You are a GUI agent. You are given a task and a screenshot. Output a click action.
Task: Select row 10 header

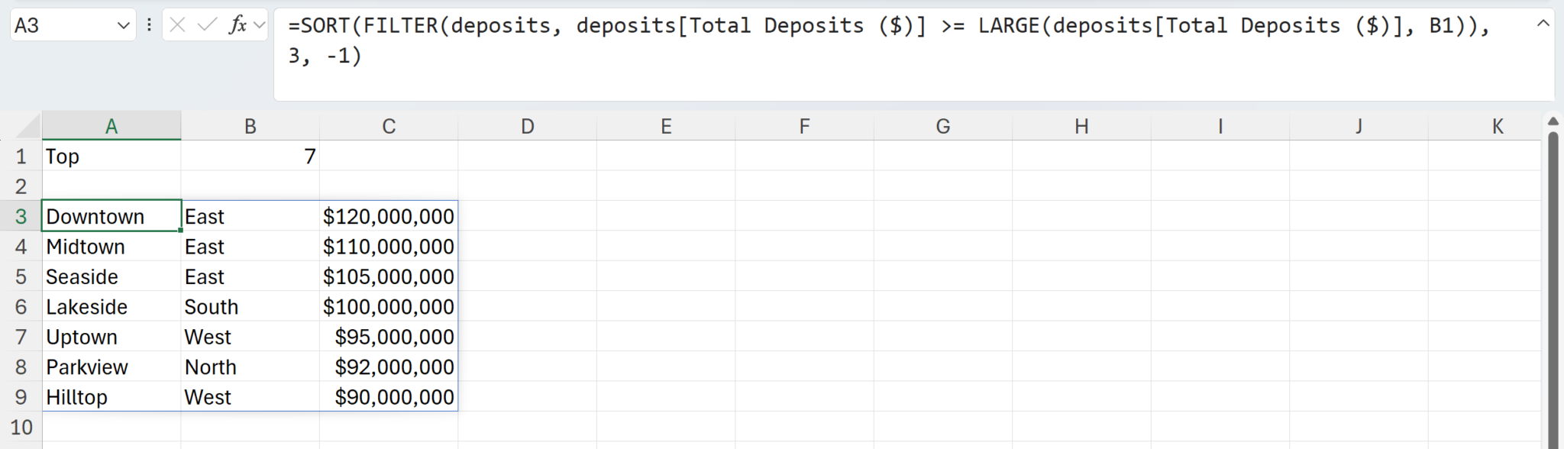21,427
